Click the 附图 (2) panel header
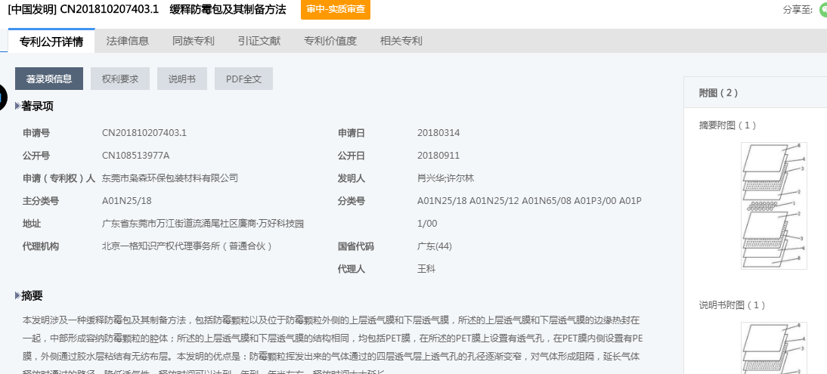827x374 pixels. pyautogui.click(x=718, y=93)
